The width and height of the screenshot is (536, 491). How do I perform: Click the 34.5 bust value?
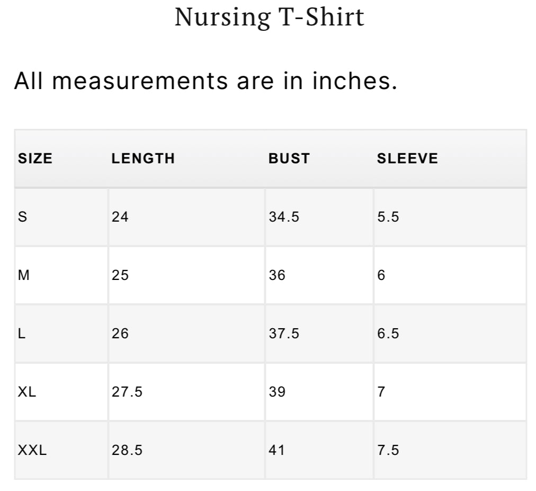pyautogui.click(x=284, y=217)
